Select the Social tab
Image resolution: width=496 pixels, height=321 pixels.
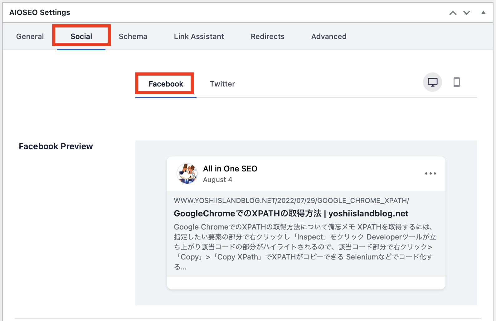(81, 37)
